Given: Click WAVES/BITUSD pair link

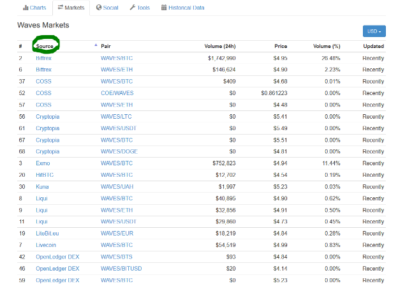Looking at the screenshot, I should pyautogui.click(x=121, y=269).
